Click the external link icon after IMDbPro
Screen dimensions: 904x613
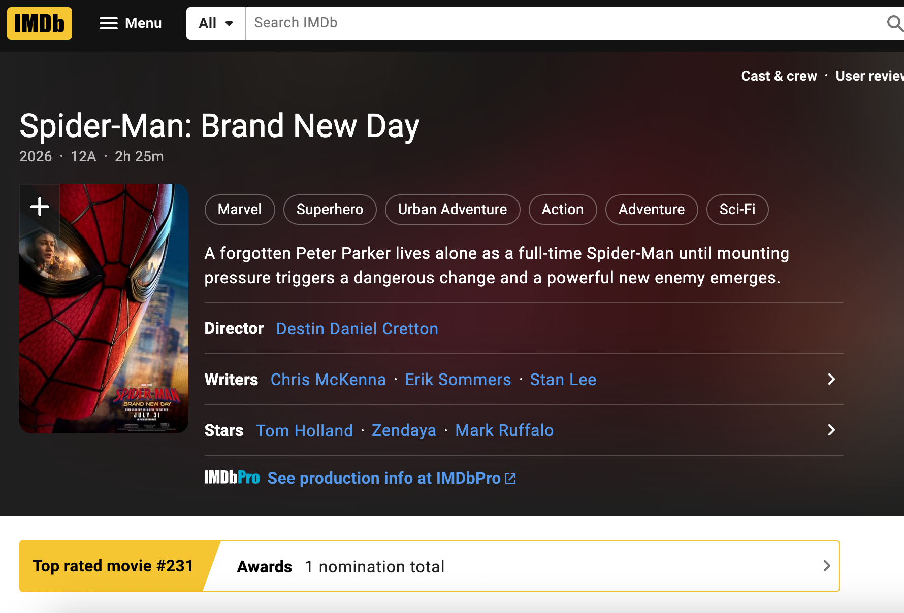[x=511, y=479]
